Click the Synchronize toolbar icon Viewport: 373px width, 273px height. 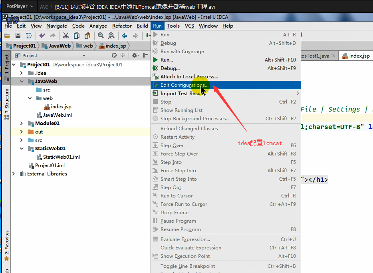(29, 36)
